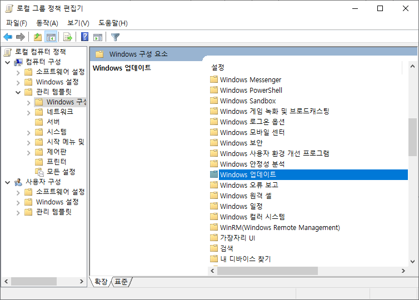419x300 pixels.
Task: Collapse 관리 템플릿 under 컴퓨터 구성
Action: coord(18,93)
